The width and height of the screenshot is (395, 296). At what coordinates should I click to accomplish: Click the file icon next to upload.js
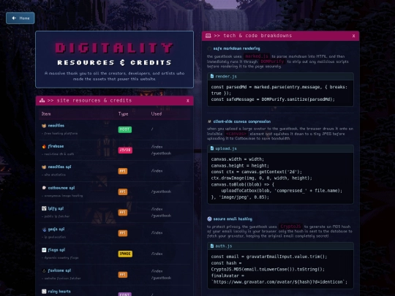tap(212, 148)
